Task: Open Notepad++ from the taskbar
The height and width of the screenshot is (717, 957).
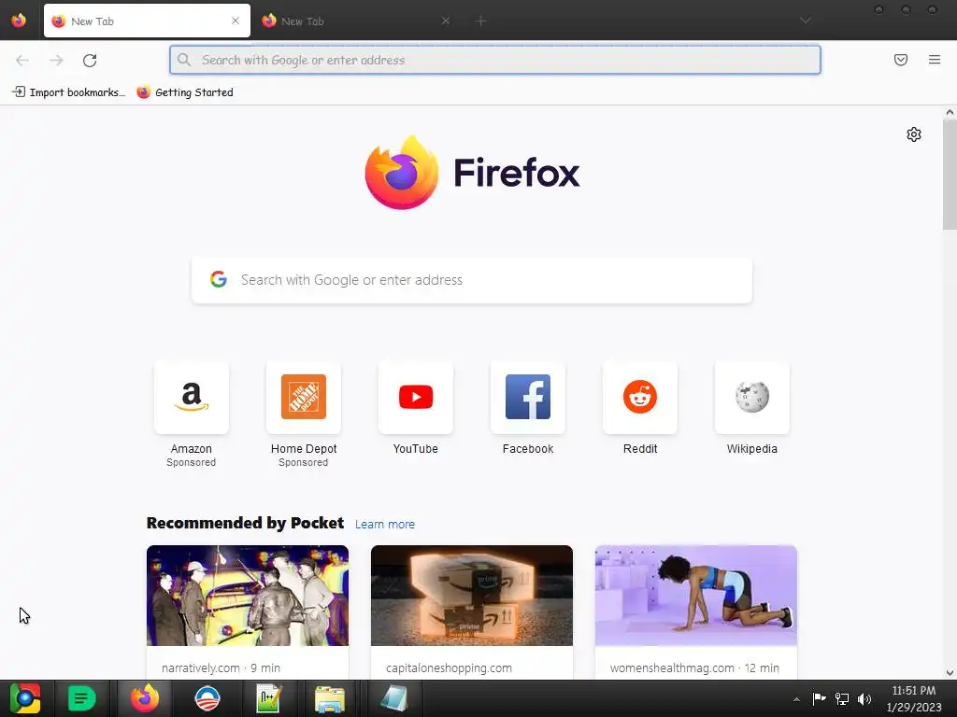Action: click(268, 698)
